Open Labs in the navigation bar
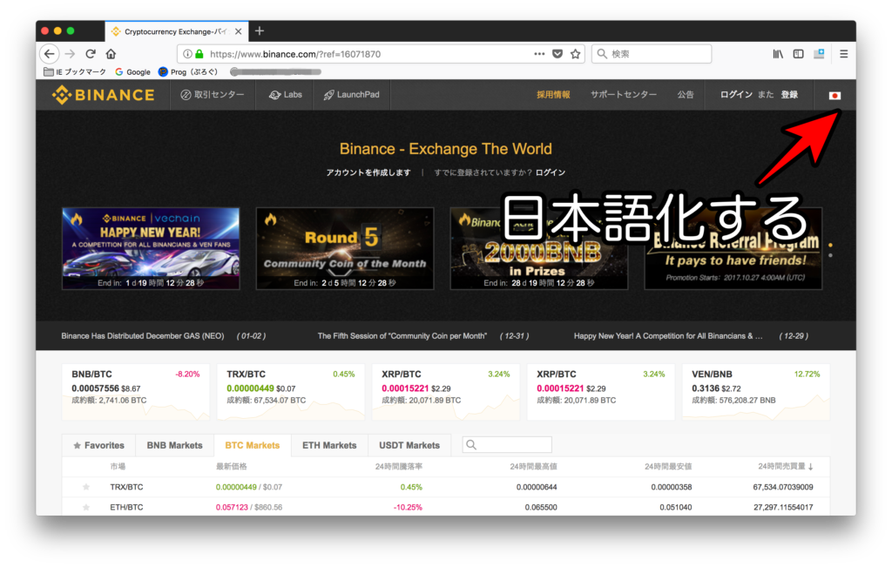This screenshot has width=892, height=567. (x=285, y=94)
